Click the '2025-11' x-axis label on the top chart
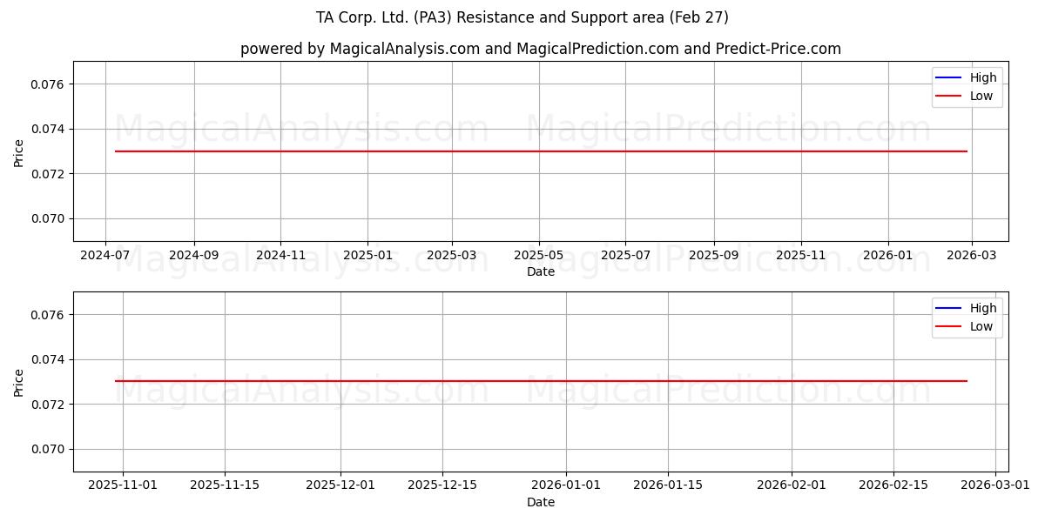1045x522 pixels. click(801, 256)
